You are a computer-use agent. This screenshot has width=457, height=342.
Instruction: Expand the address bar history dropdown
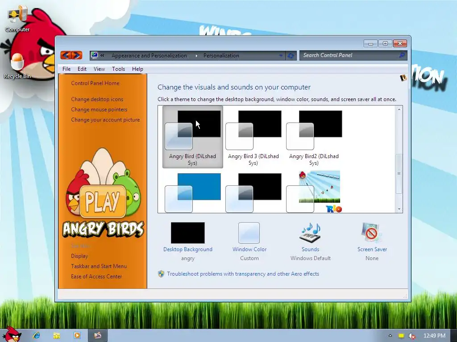point(281,55)
